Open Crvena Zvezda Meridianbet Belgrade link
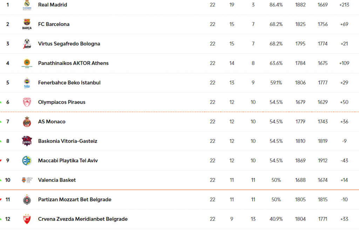The image size is (359, 231). tap(83, 219)
